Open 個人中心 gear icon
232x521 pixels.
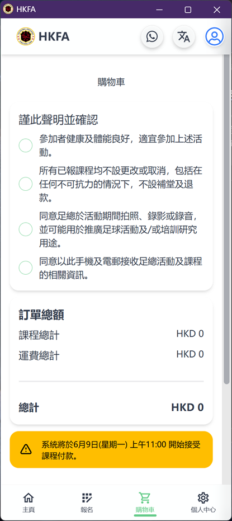(203, 497)
